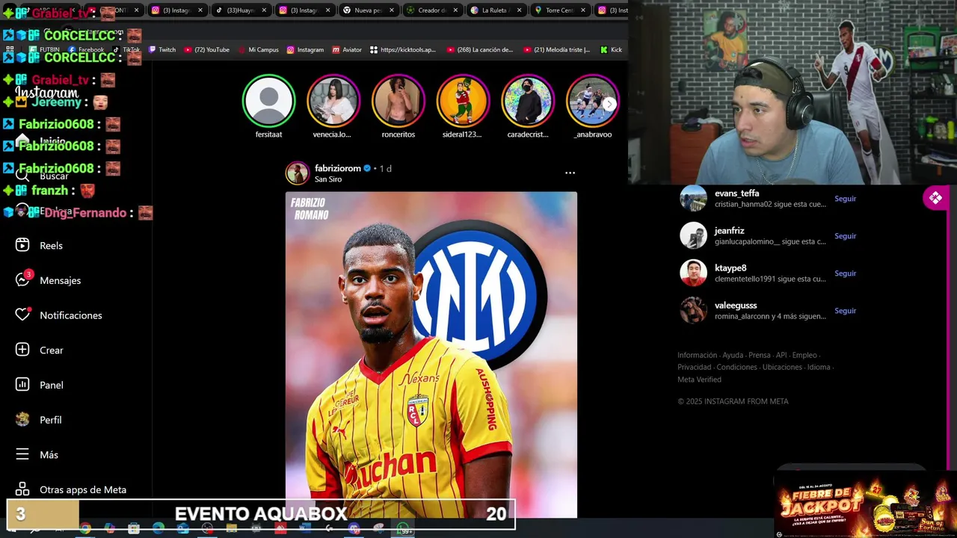Screen dimensions: 957x538
Task: Open the post options three-dots menu
Action: tap(570, 173)
